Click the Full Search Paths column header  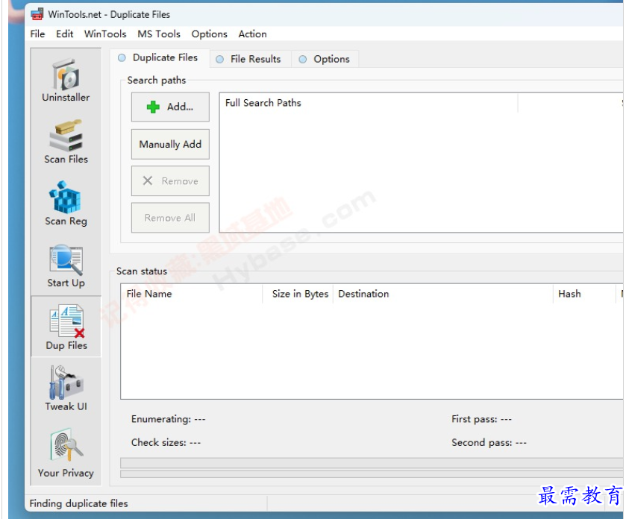pos(369,103)
